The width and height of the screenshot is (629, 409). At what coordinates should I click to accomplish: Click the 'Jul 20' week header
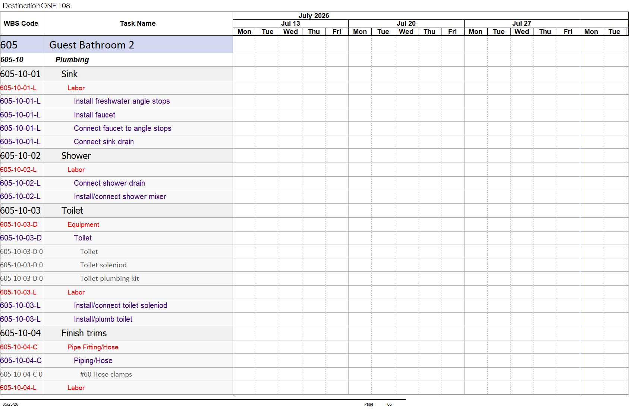(406, 23)
